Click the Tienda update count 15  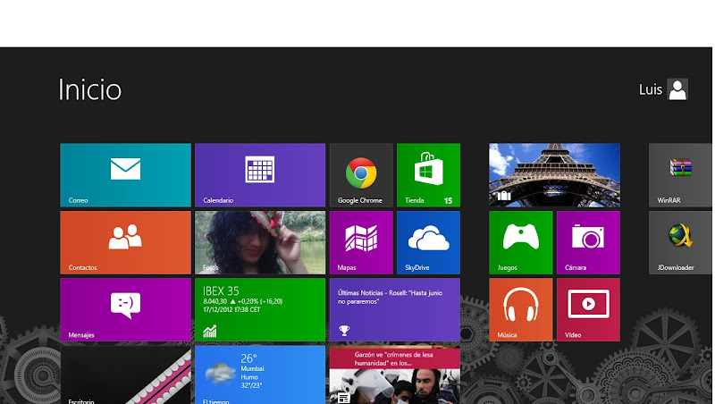449,200
